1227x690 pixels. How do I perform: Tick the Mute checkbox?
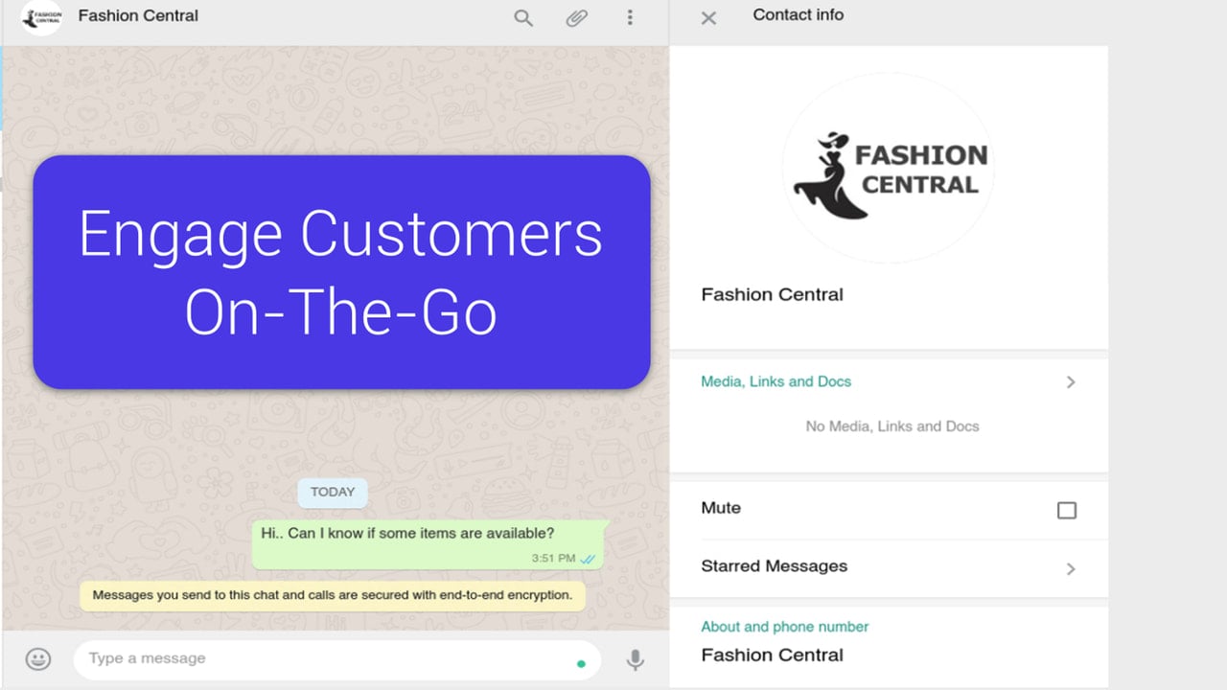coord(1067,510)
